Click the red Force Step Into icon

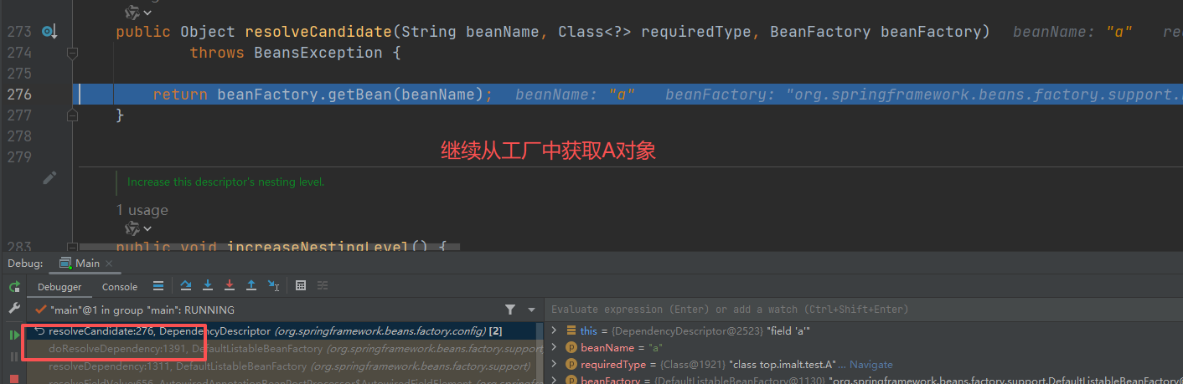point(230,286)
